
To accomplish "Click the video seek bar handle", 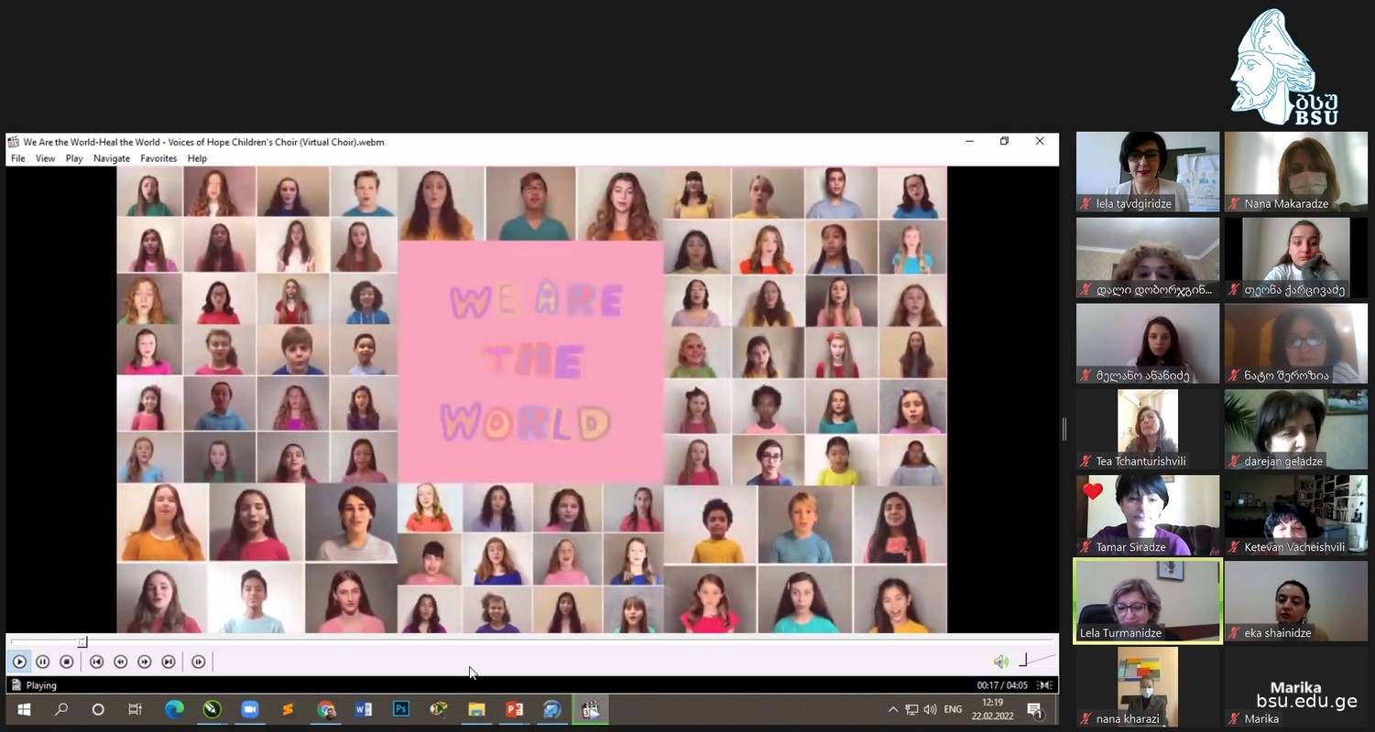I will [82, 642].
